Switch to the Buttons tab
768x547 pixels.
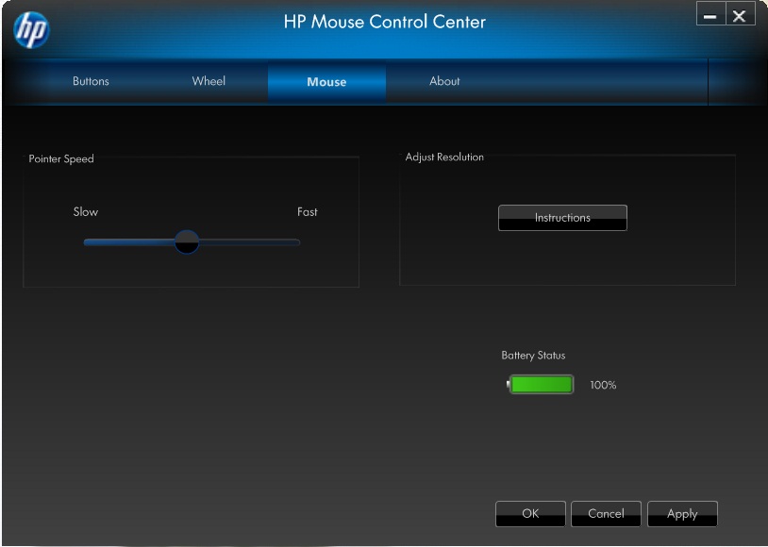[91, 81]
